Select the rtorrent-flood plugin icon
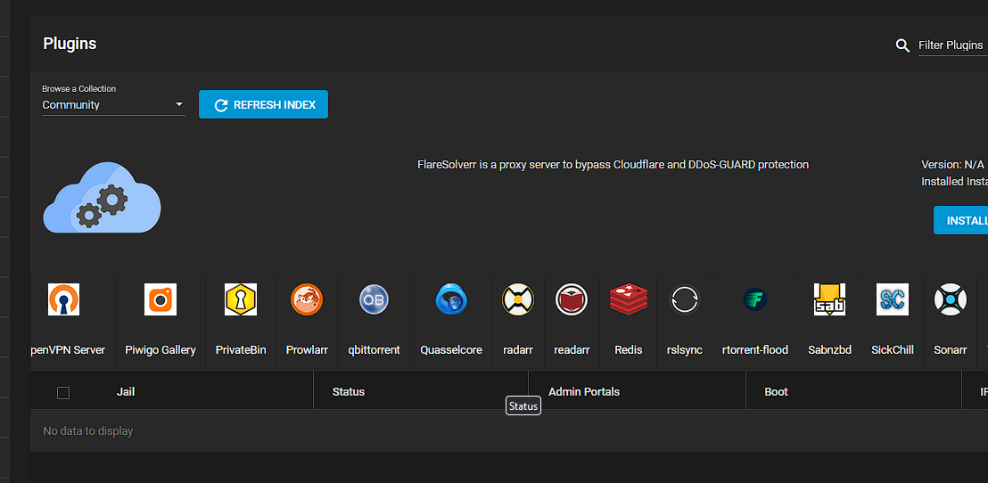The image size is (988, 483). coord(755,299)
